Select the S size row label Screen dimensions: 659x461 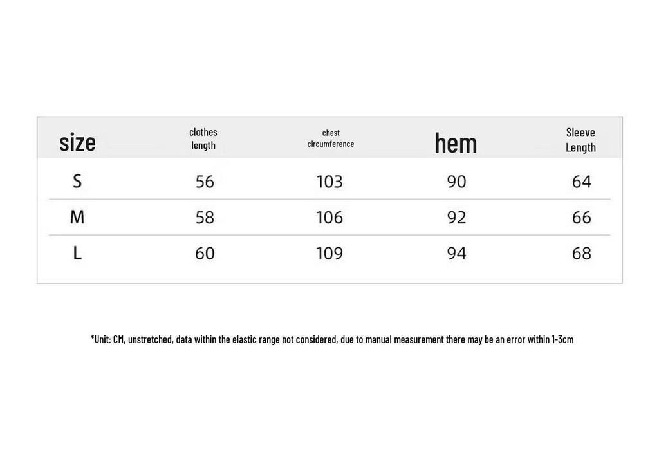coord(77,182)
